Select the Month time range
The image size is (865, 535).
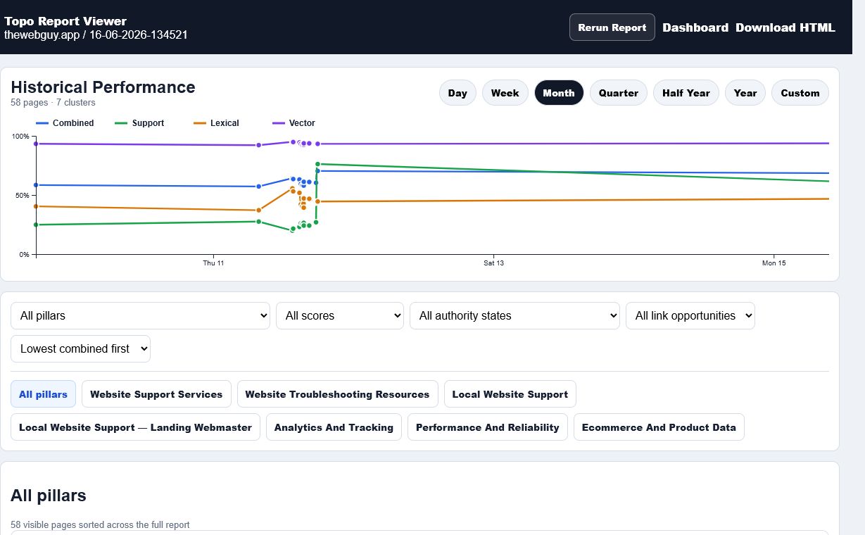tap(559, 93)
